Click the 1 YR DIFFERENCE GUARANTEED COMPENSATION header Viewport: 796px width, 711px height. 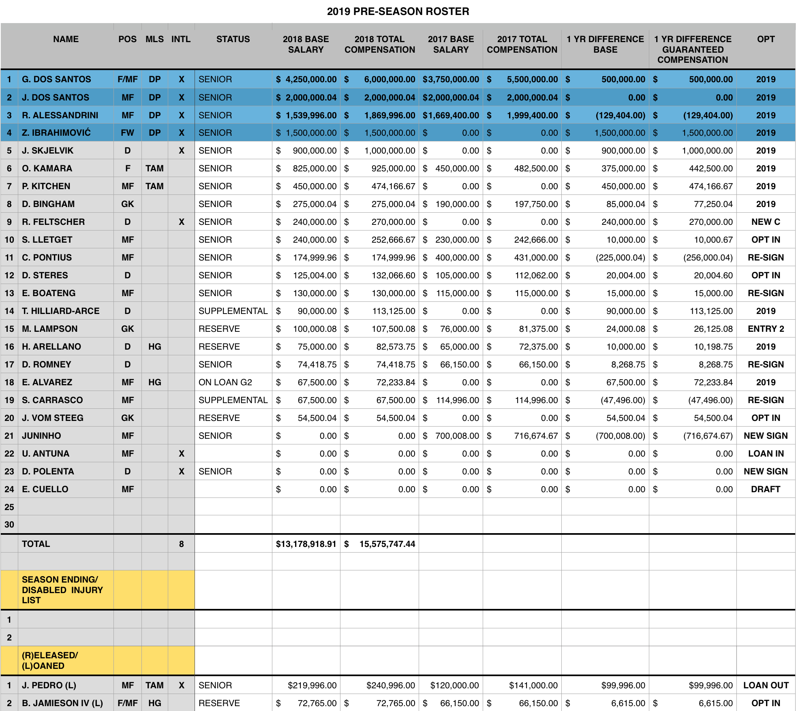click(693, 49)
